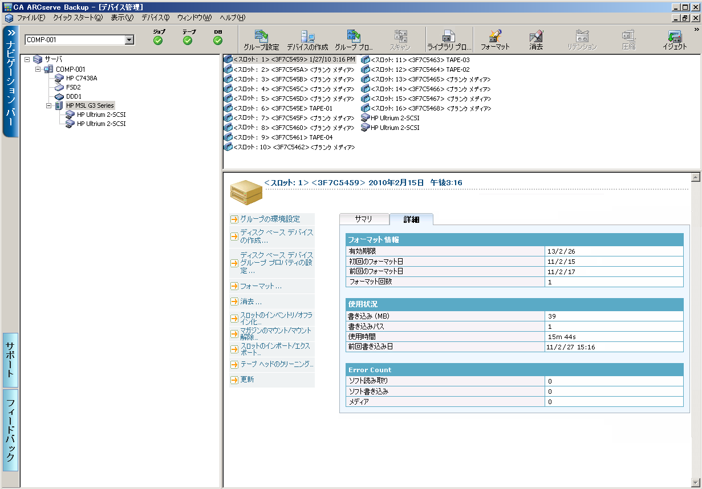Click the green DB status icon
Image resolution: width=702 pixels, height=489 pixels.
click(x=218, y=40)
